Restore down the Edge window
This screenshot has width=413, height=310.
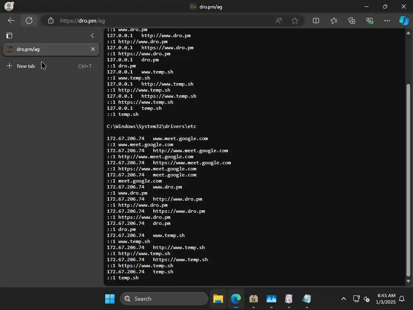(385, 6)
